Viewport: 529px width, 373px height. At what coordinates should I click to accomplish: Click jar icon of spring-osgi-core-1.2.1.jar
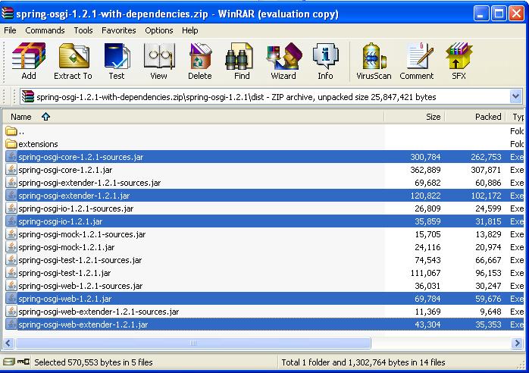[11, 170]
